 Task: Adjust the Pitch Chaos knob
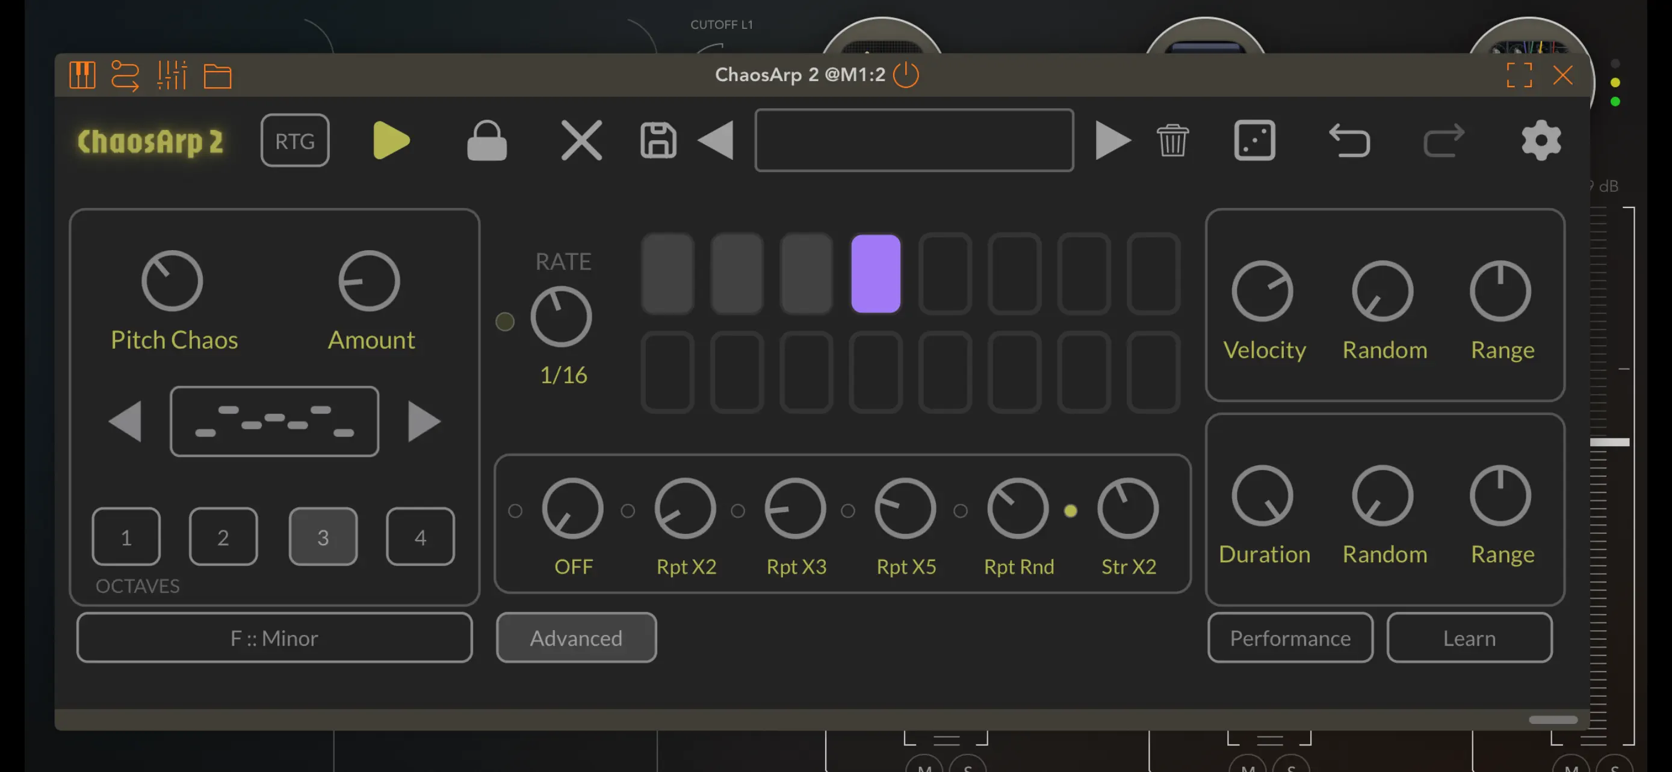tap(173, 281)
